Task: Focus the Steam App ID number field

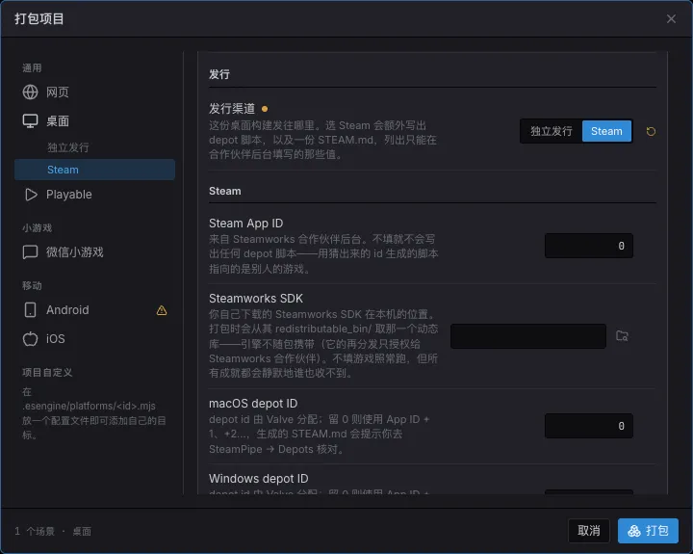Action: point(589,246)
